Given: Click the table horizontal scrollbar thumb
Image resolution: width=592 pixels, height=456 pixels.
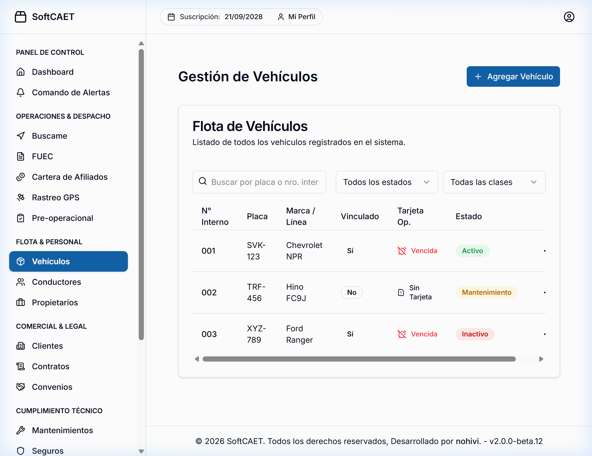Looking at the screenshot, I should pos(359,359).
